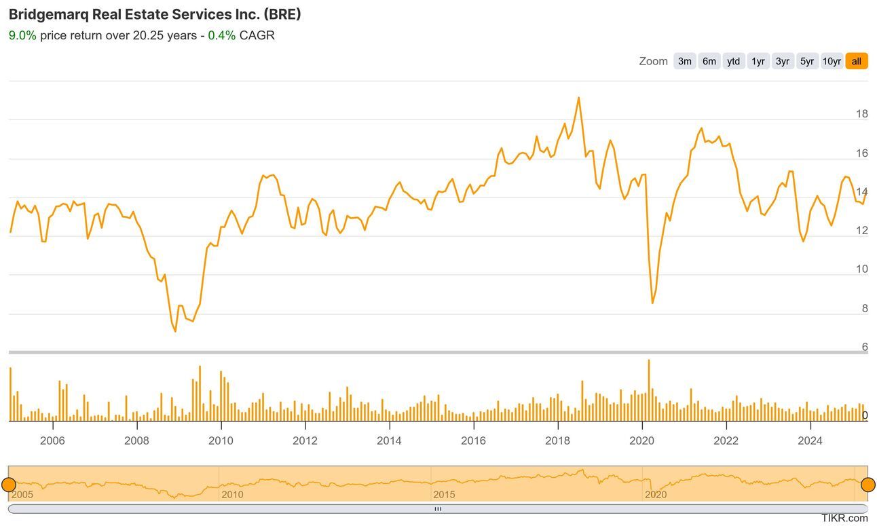Image resolution: width=877 pixels, height=526 pixels.
Task: Click the 2018 price peak on the line
Action: point(578,98)
